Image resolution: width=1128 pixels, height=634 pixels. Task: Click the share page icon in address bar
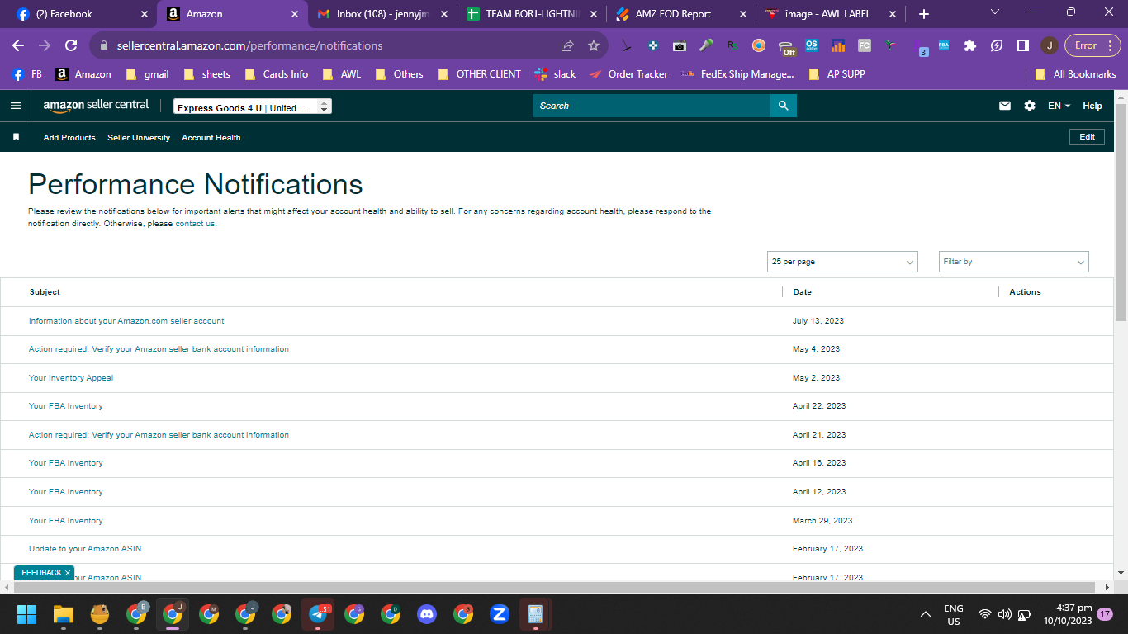click(x=567, y=45)
